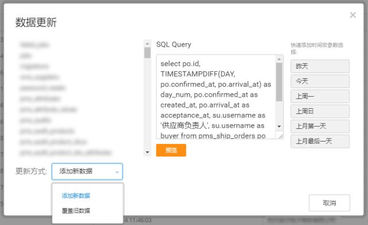The width and height of the screenshot is (368, 225).
Task: Click the SQL Query heading
Action: coord(174,44)
